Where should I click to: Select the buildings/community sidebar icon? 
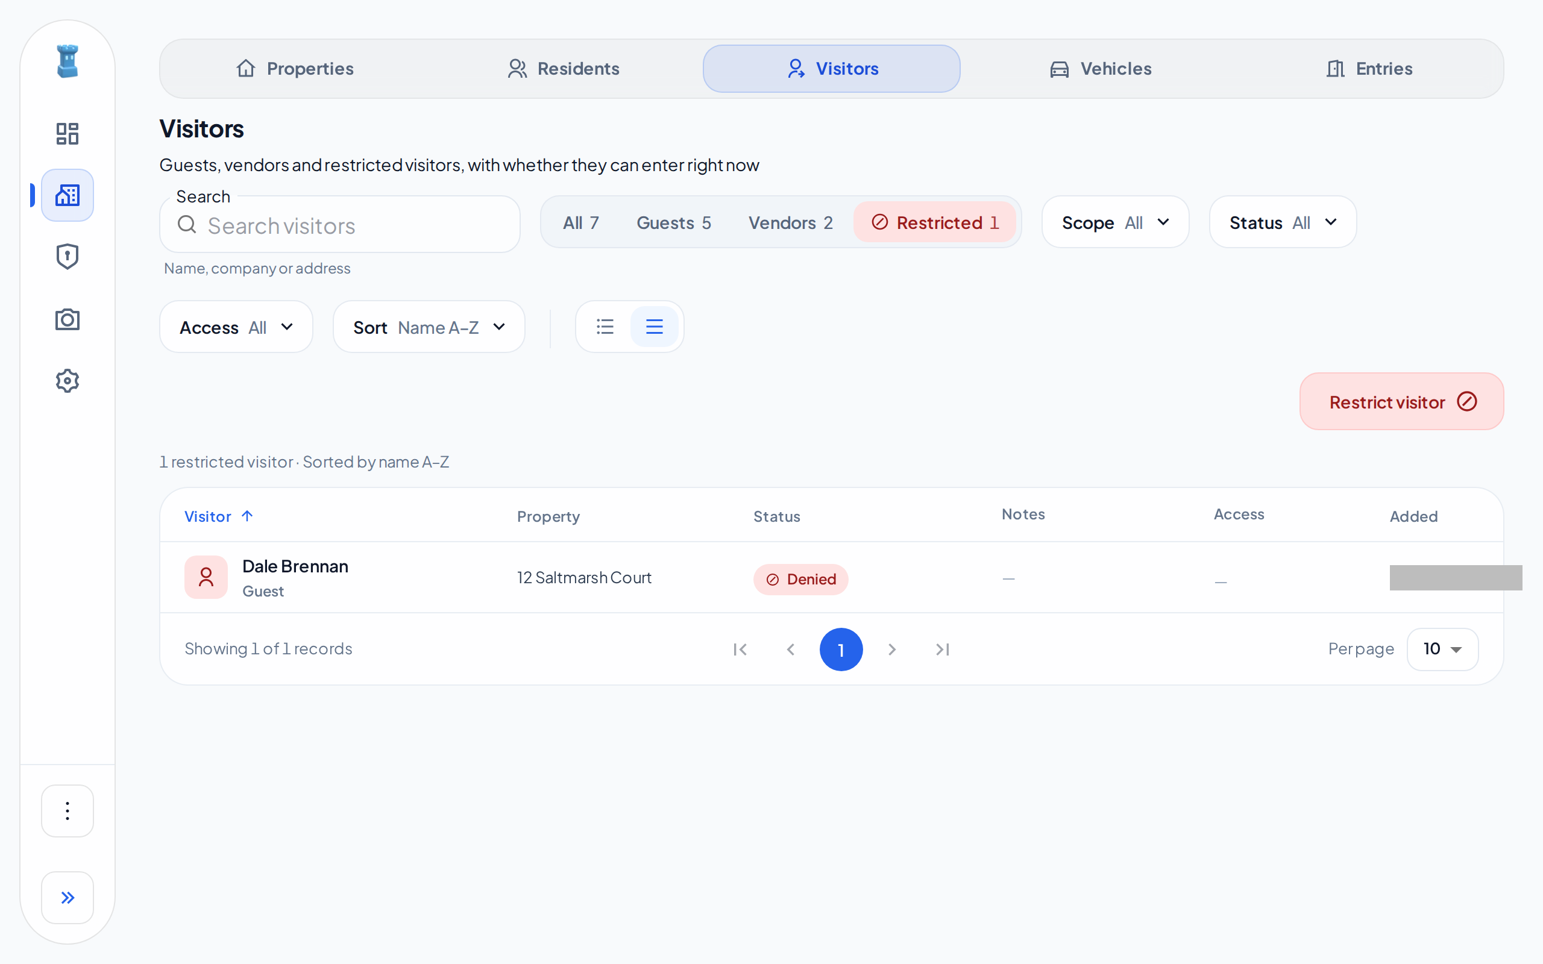pyautogui.click(x=68, y=195)
